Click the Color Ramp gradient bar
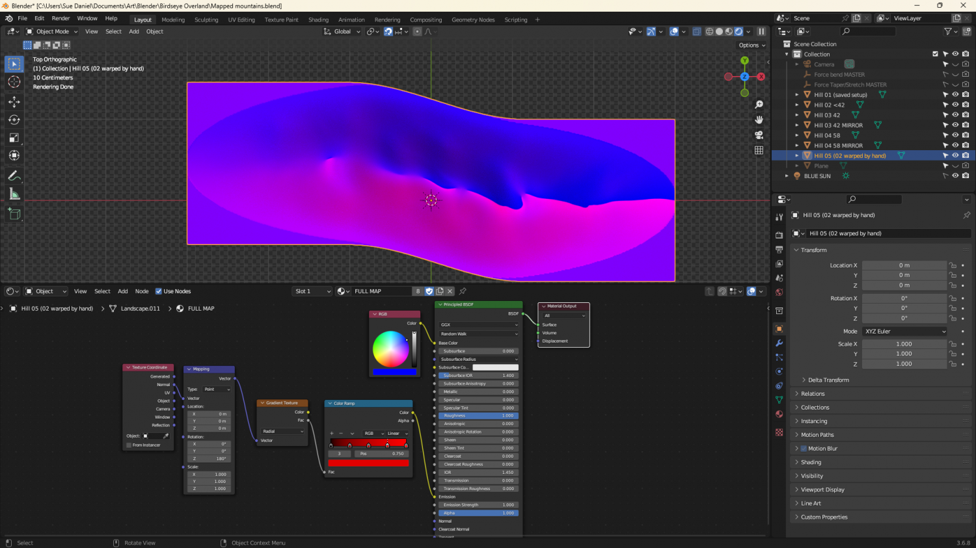Image resolution: width=976 pixels, height=548 pixels. click(x=368, y=442)
